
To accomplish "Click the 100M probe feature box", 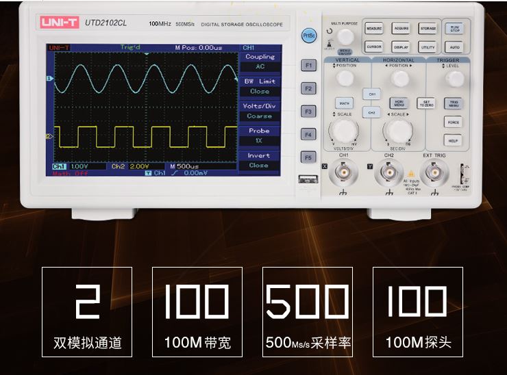I will click(418, 312).
